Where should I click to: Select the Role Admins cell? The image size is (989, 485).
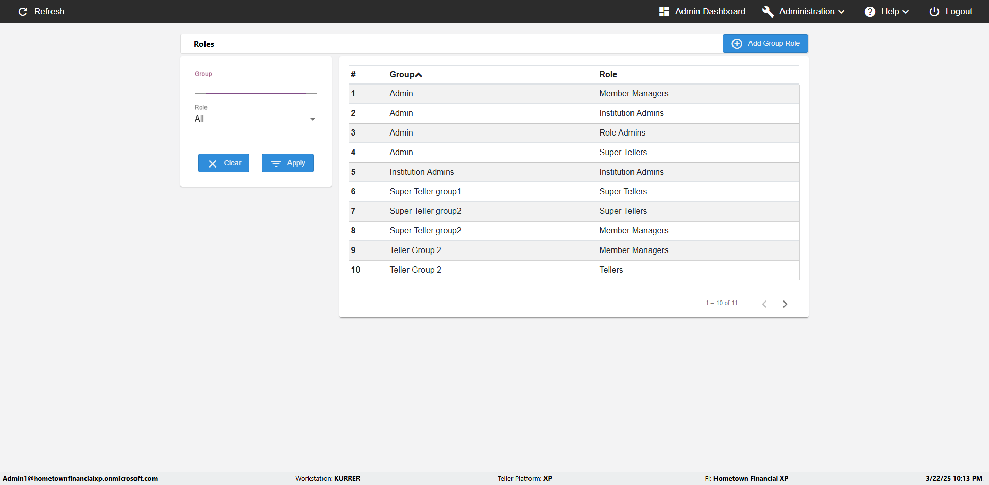pyautogui.click(x=622, y=133)
